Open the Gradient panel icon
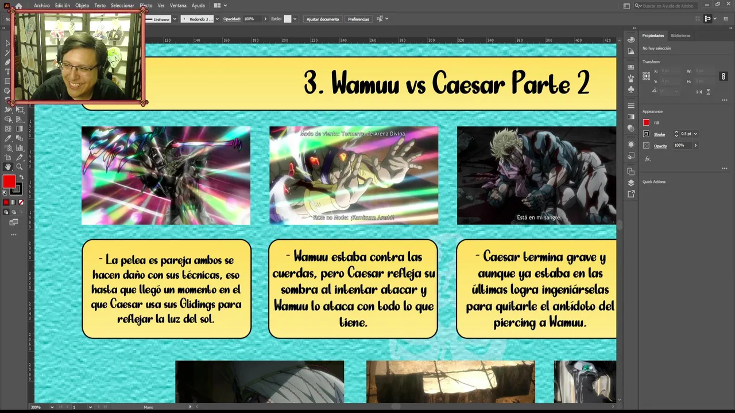This screenshot has height=413, width=735. coord(631,117)
